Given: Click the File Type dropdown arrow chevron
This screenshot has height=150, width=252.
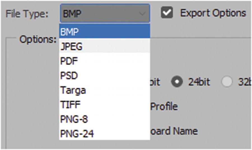Looking at the screenshot, I should 142,13.
